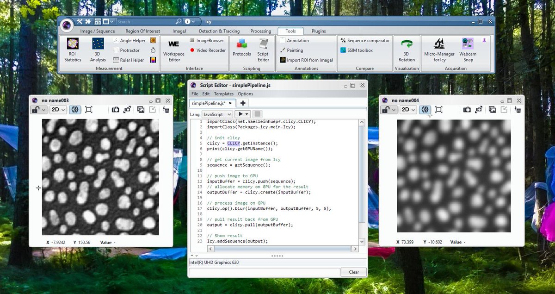Launch ROI Statistics

pos(73,50)
